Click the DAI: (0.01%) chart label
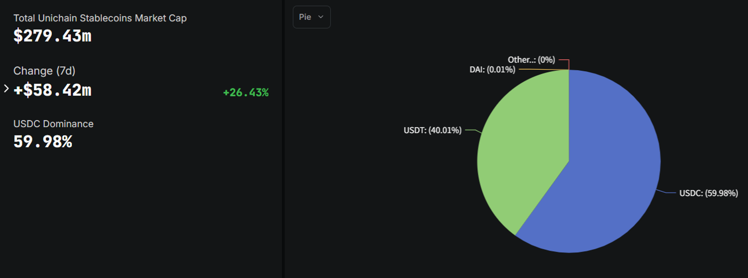Image resolution: width=748 pixels, height=278 pixels. pyautogui.click(x=492, y=70)
